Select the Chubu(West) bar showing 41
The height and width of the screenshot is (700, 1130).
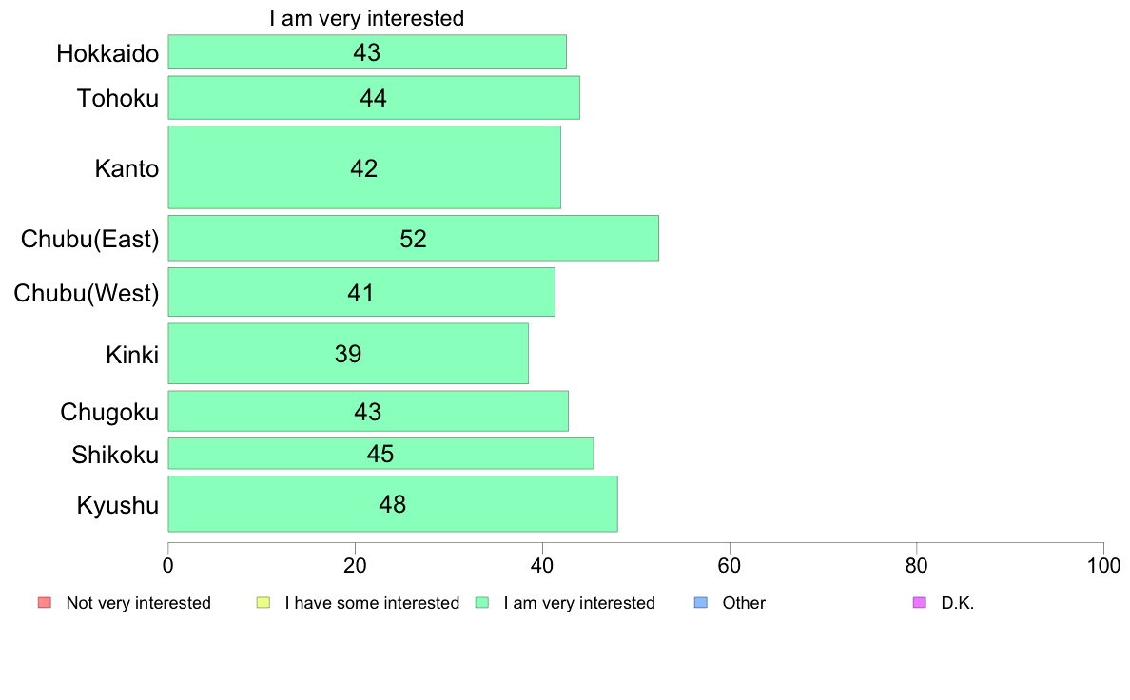click(x=361, y=292)
